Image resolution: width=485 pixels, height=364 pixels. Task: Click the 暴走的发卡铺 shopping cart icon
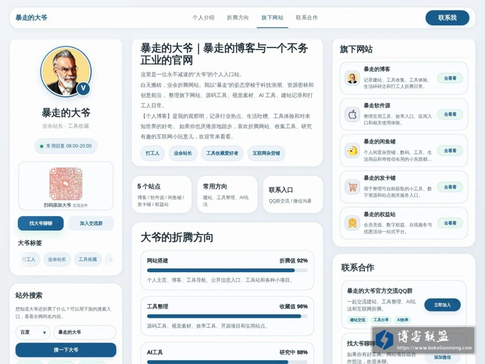pos(352,187)
